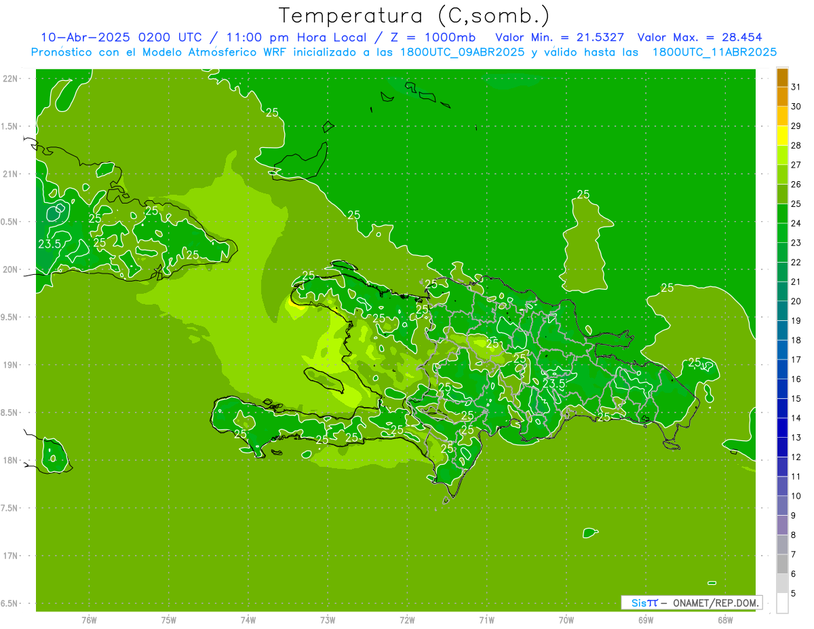This screenshot has height=629, width=814.
Task: Click the '20N' latitude axis label
Action: click(x=10, y=269)
